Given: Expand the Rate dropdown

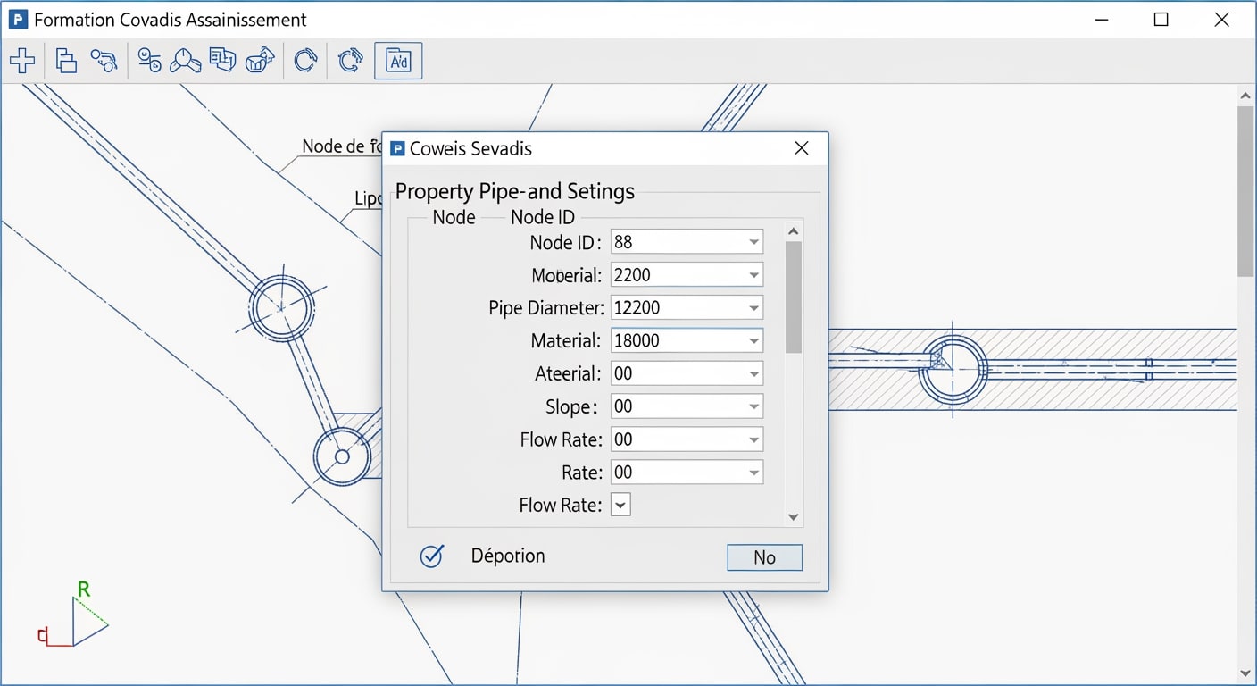Looking at the screenshot, I should pyautogui.click(x=687, y=473).
